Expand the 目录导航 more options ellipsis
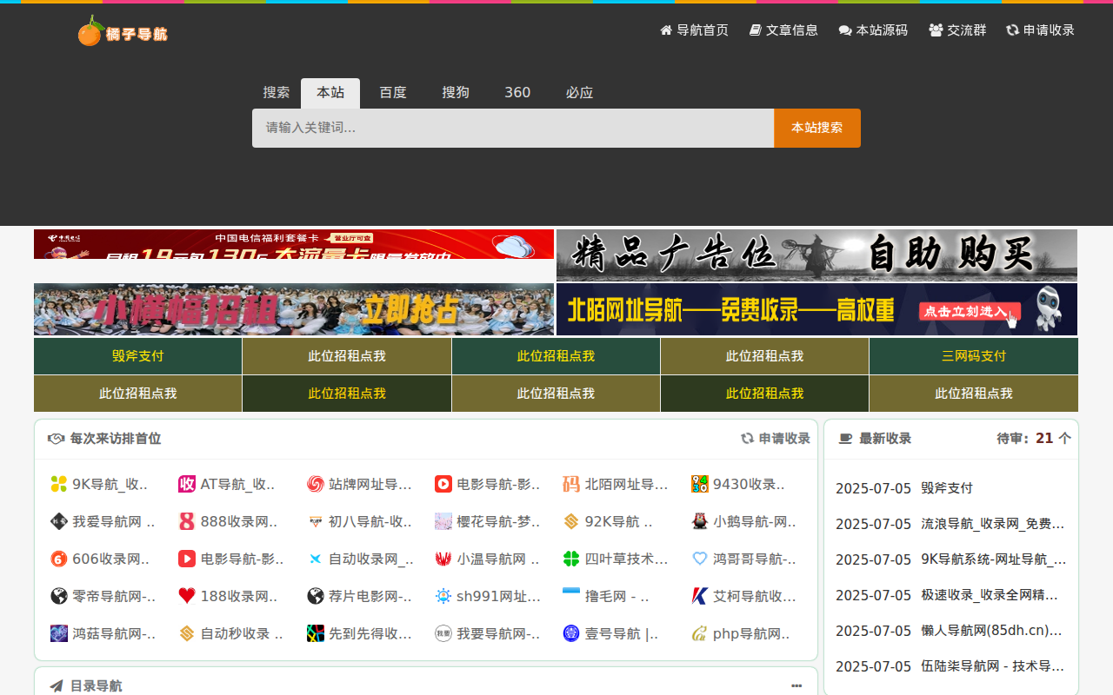This screenshot has height=695, width=1113. click(796, 686)
